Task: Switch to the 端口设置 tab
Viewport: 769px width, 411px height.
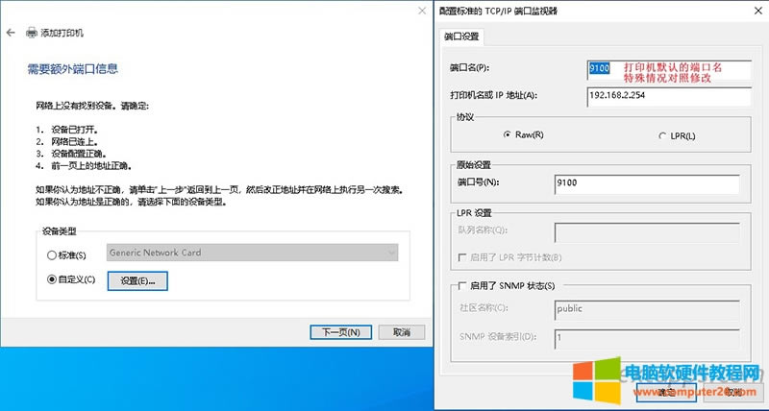Action: click(x=461, y=37)
